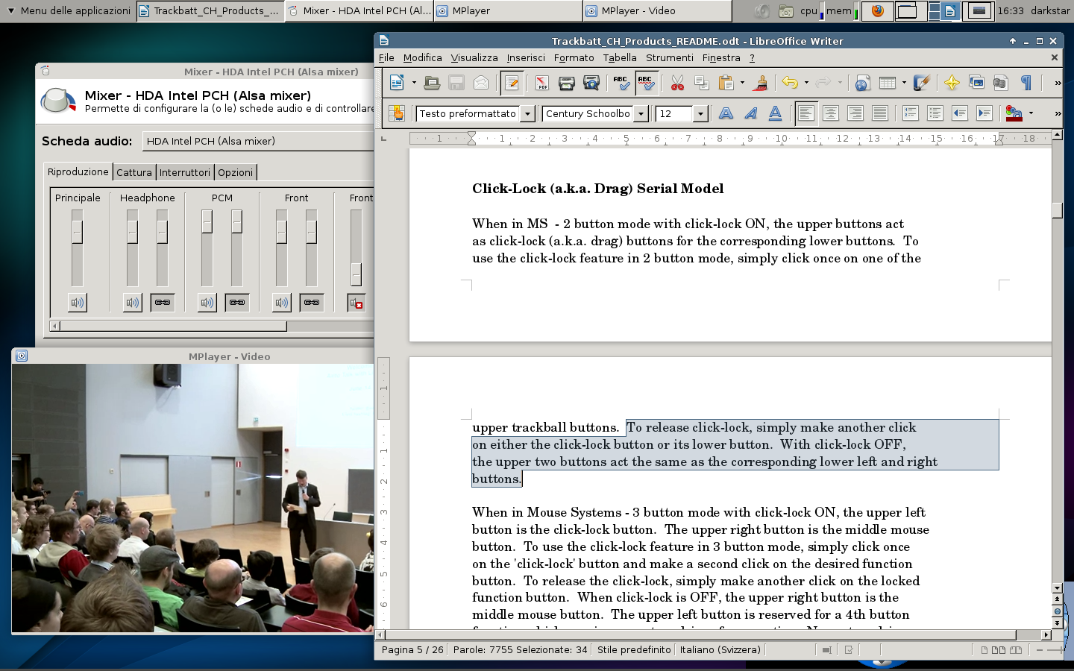Toggle Headphone channel lock link button
Image resolution: width=1074 pixels, height=671 pixels.
point(163,303)
